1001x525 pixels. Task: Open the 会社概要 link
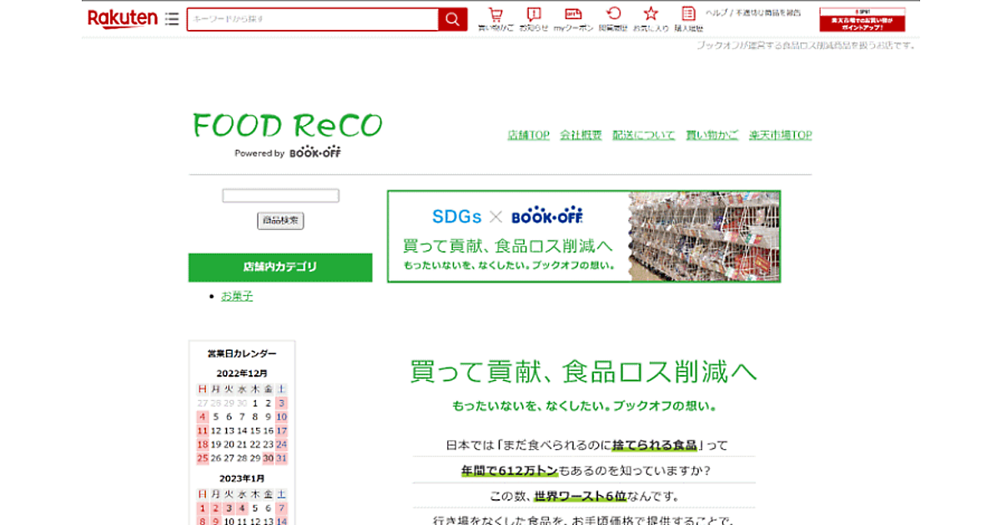pos(581,135)
